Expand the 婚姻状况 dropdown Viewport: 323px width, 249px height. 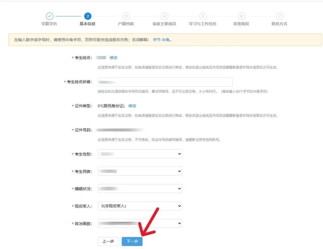[140, 189]
